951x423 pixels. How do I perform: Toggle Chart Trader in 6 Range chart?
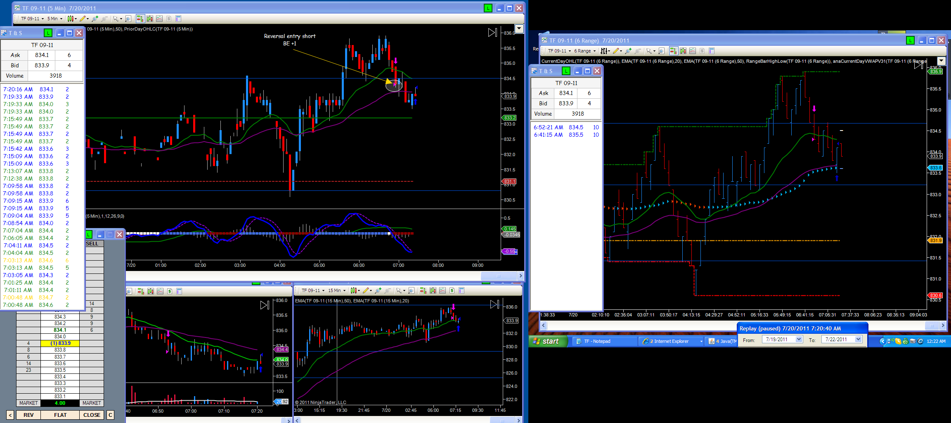673,51
